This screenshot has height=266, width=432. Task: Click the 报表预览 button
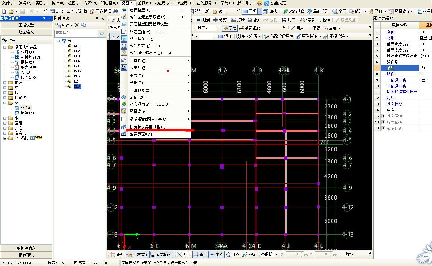click(26, 255)
